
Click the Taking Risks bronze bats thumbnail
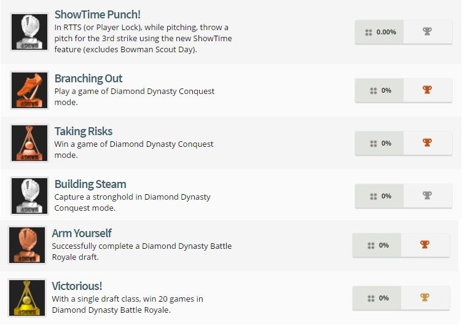point(29,143)
